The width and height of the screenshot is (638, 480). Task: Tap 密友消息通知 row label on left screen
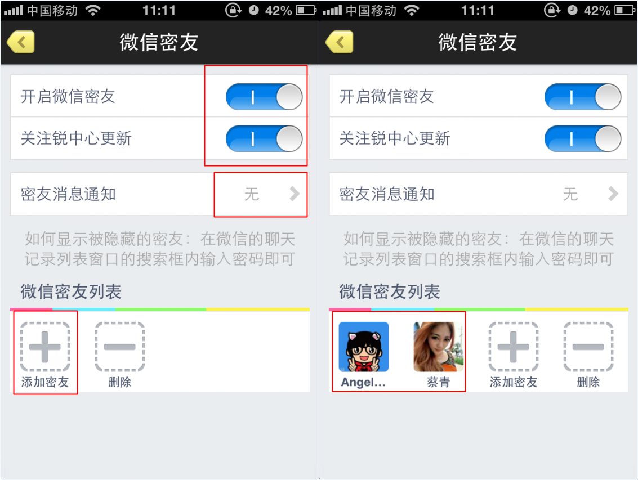[x=68, y=194]
